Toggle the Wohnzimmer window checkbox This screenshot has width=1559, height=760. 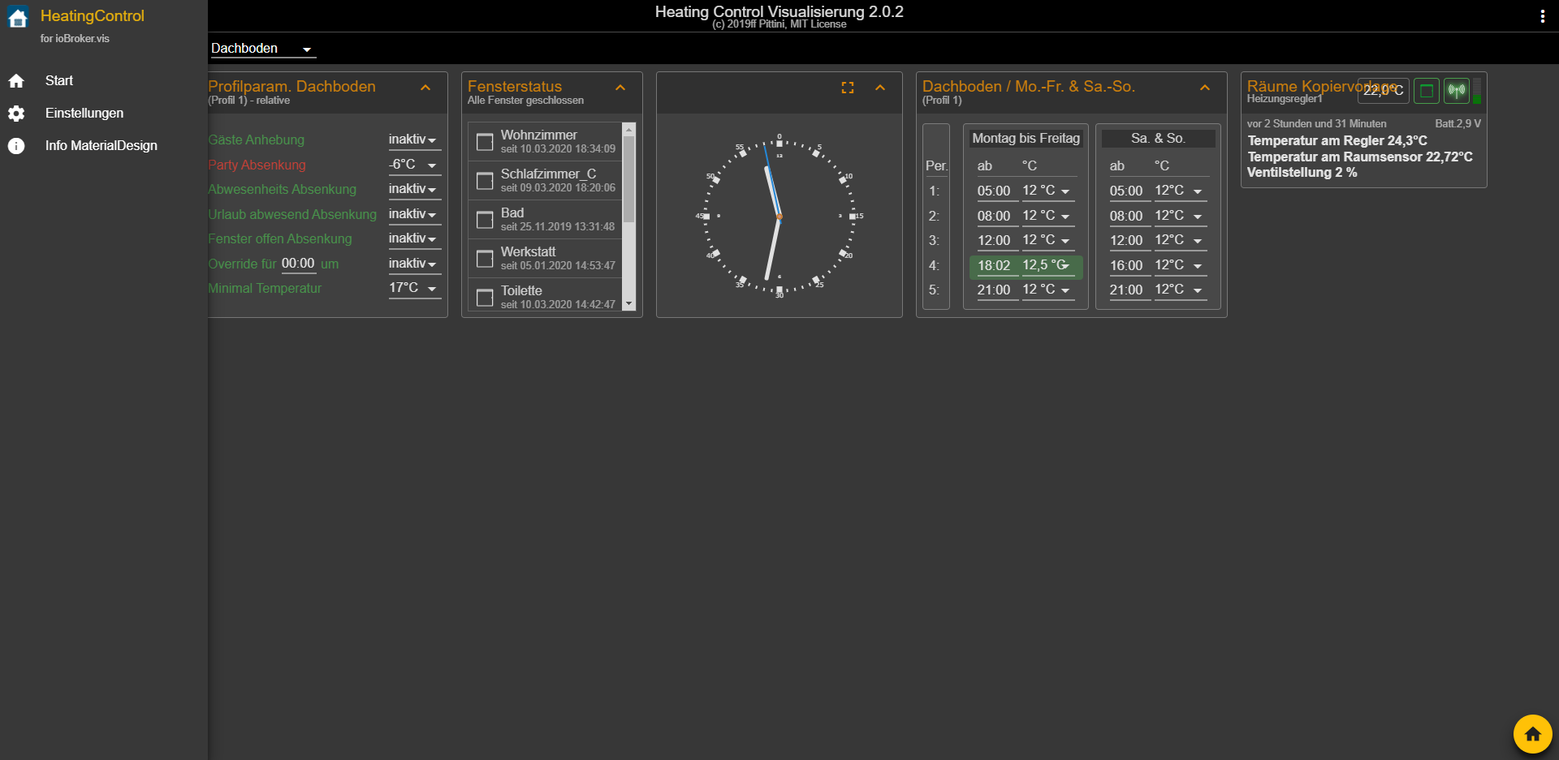[485, 142]
